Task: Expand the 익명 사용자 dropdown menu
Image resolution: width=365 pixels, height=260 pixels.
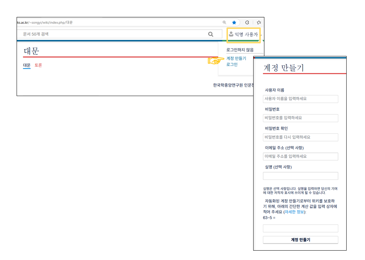Action: coord(246,34)
